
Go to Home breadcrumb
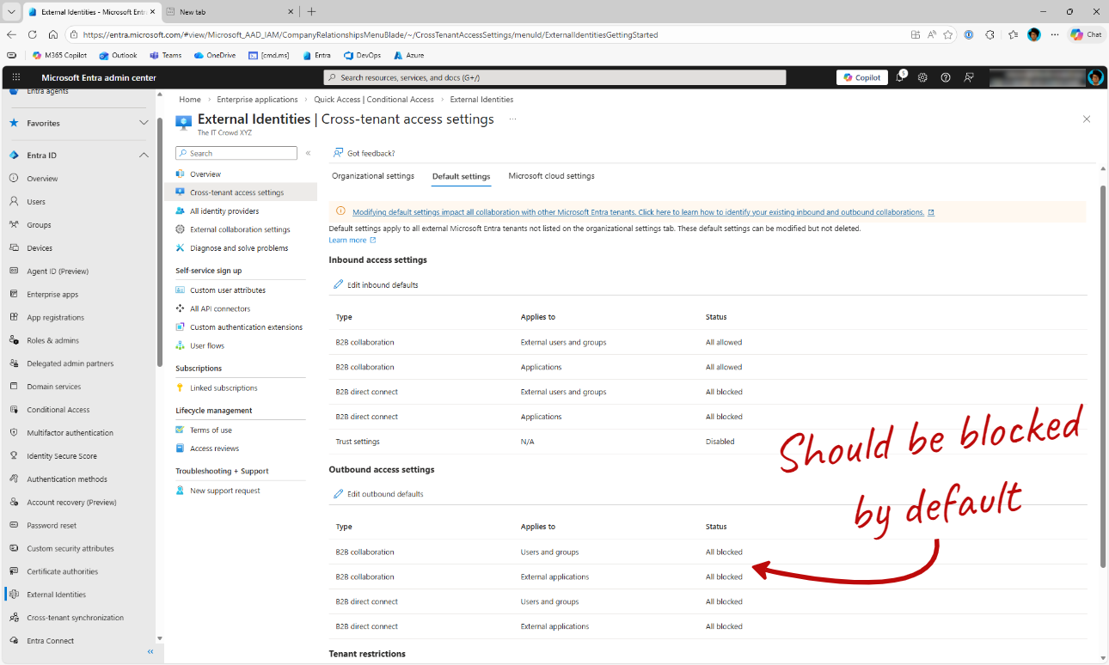pos(190,100)
